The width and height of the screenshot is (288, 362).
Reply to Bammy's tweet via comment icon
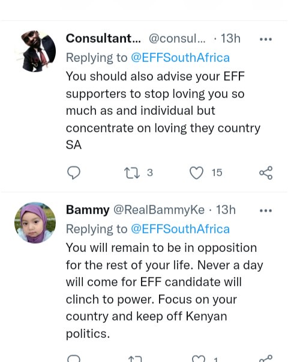[73, 359]
